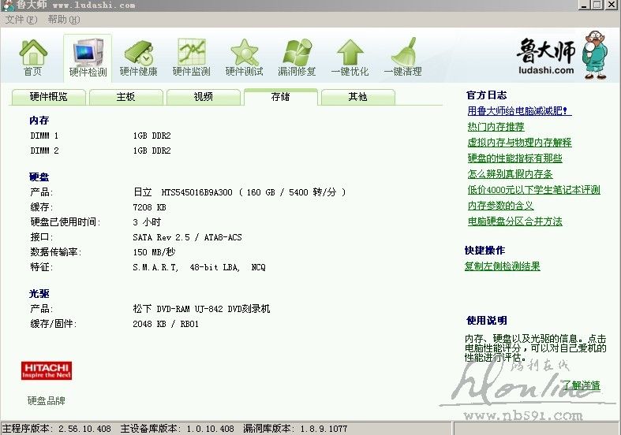621x435 pixels.
Task: Click 快捷操作 heading
Action: 484,251
